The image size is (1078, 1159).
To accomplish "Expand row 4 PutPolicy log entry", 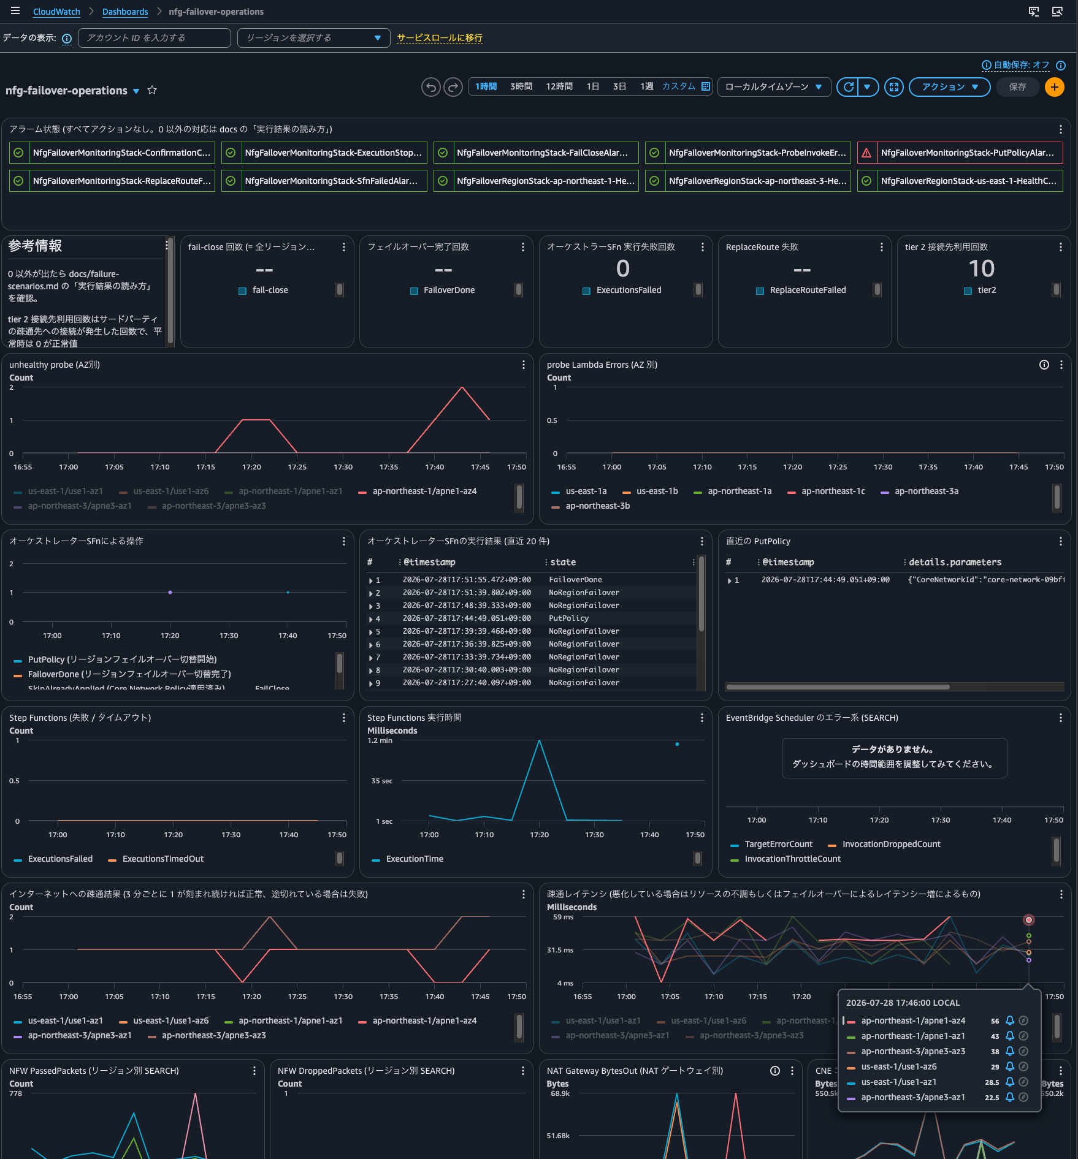I will click(x=370, y=618).
